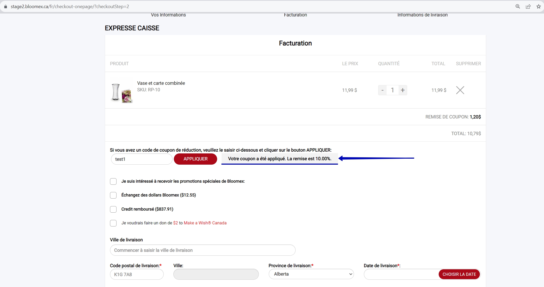Tick the Credit remboursé checkbox
The height and width of the screenshot is (287, 544).
(113, 209)
